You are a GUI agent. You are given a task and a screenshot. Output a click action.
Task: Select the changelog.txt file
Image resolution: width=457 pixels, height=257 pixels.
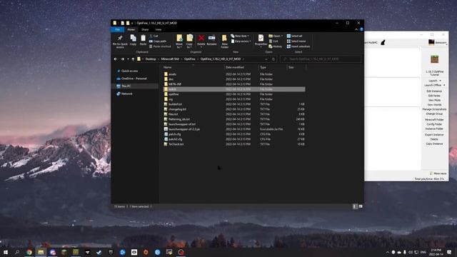177,109
